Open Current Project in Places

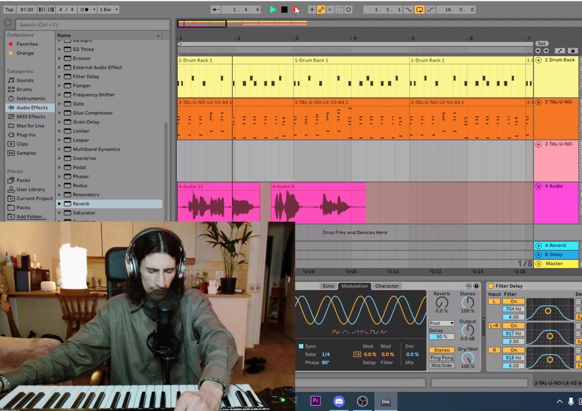[35, 198]
